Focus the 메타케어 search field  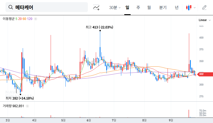47,7
